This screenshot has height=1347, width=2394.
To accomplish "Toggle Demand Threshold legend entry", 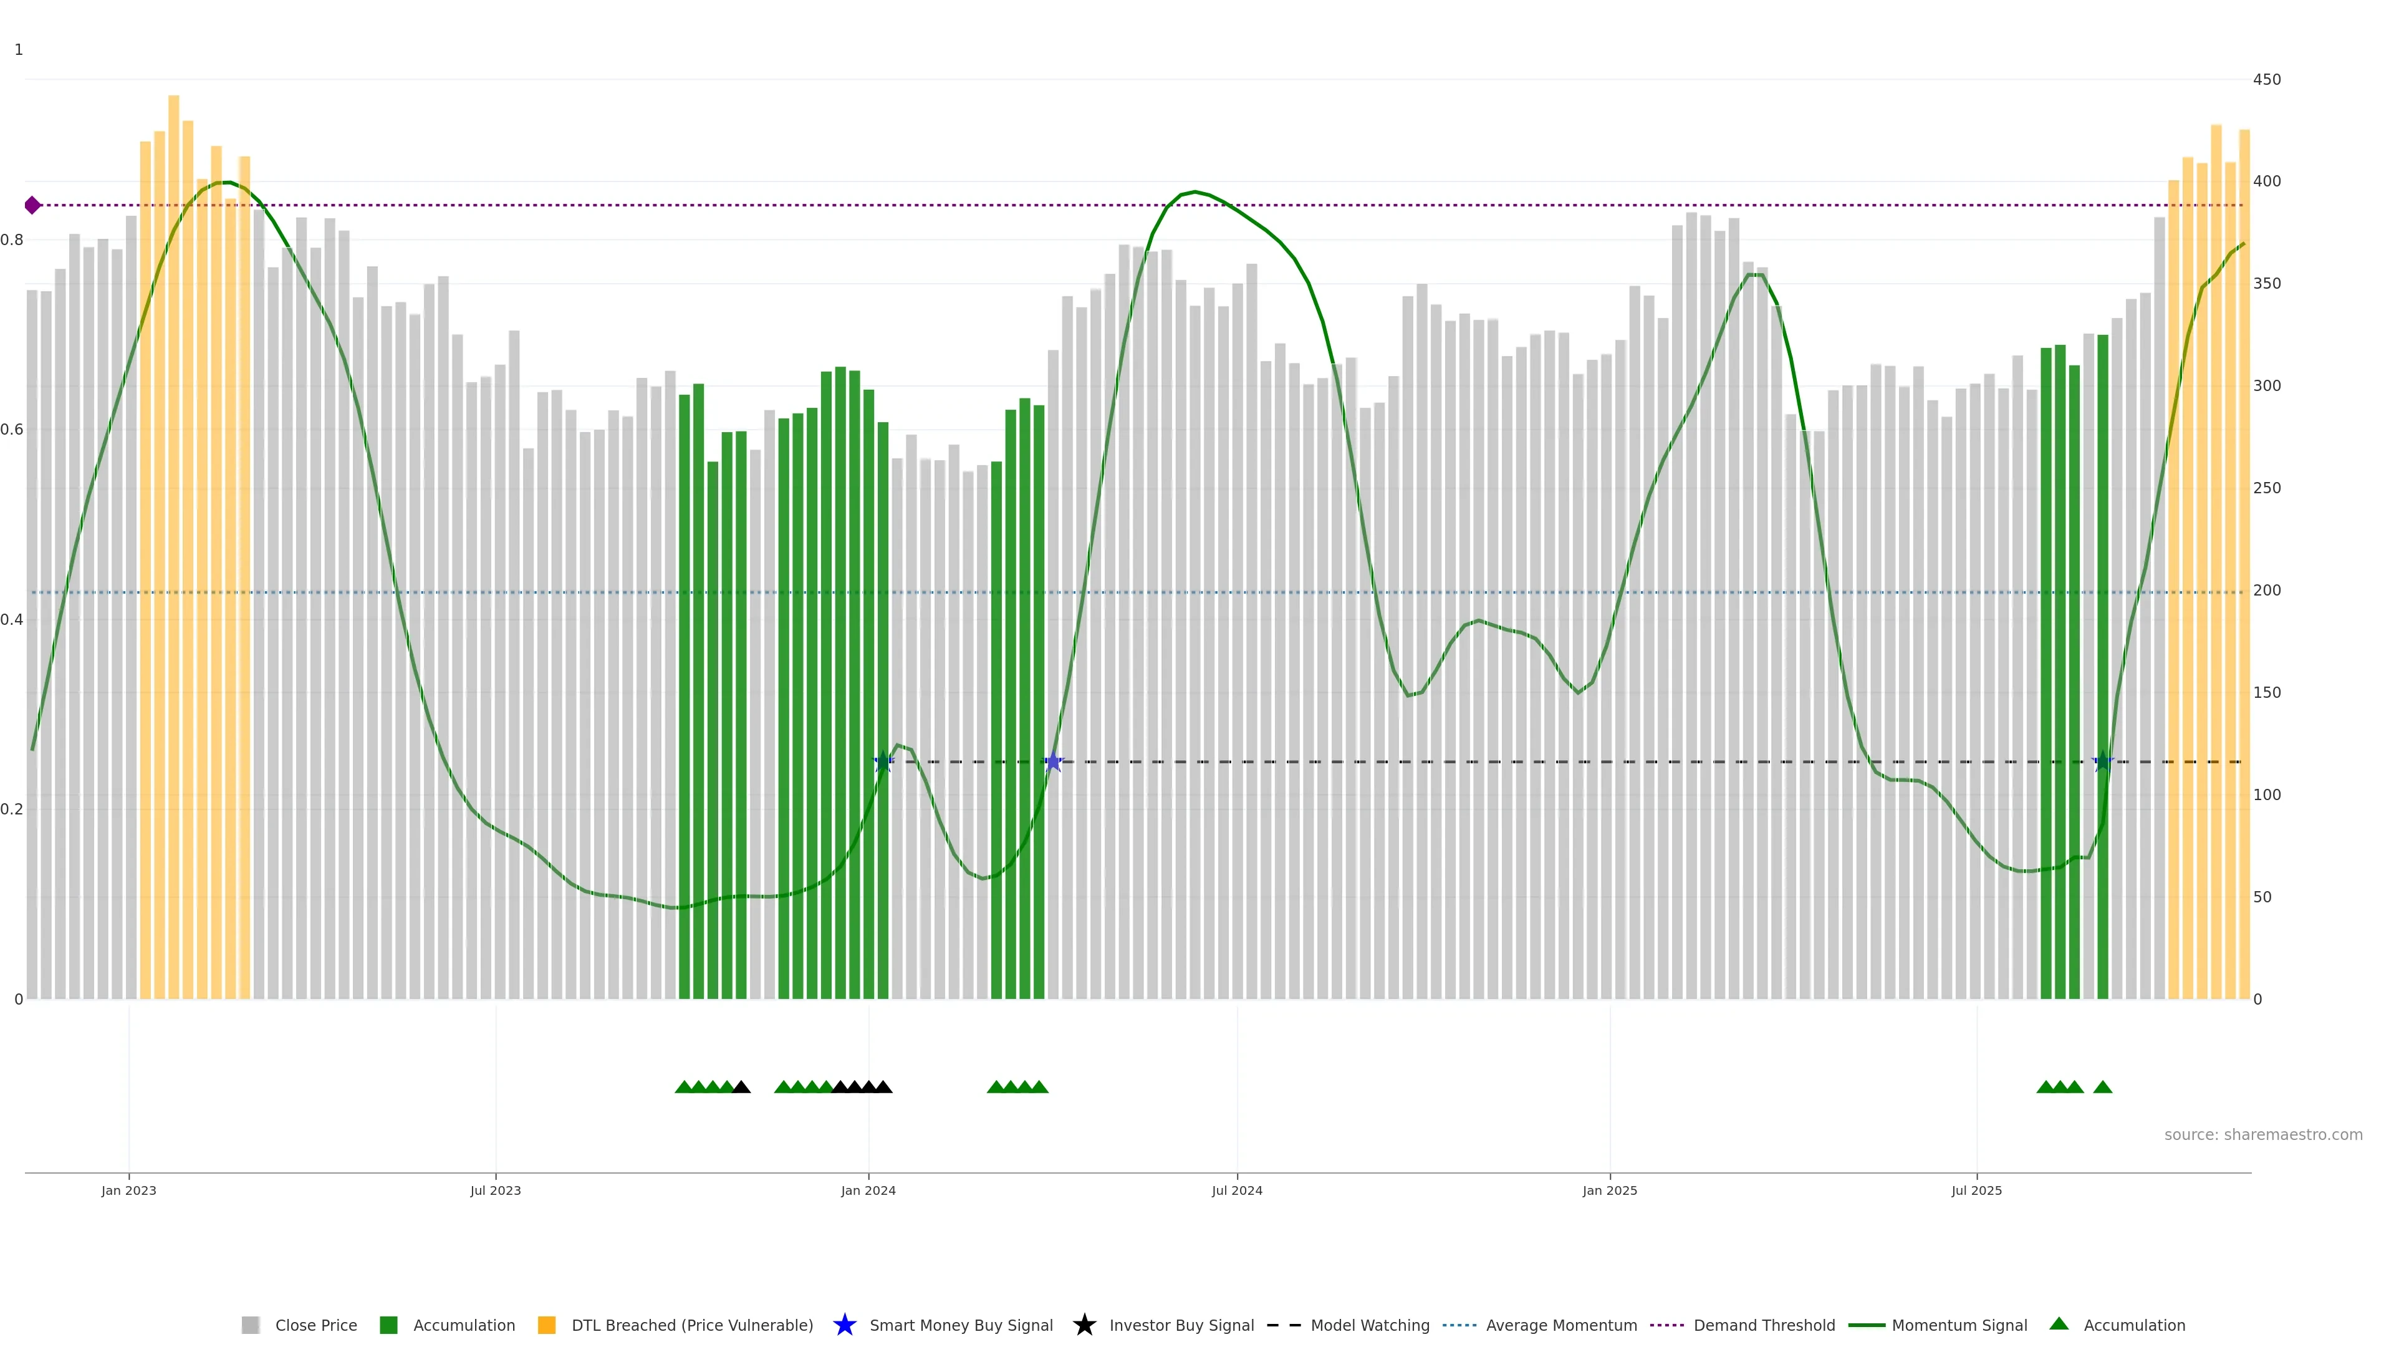I will click(1764, 1325).
